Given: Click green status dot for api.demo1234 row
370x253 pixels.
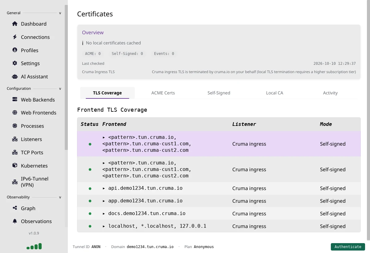Looking at the screenshot, I should 90,188.
